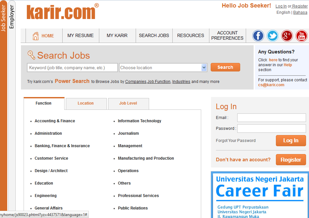
Task: Switch to the Job Level tab
Action: click(x=128, y=103)
